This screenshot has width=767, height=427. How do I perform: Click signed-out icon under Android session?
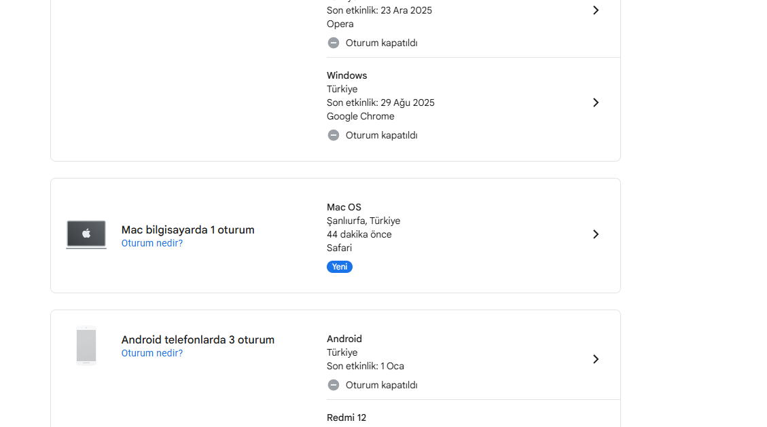click(x=333, y=385)
